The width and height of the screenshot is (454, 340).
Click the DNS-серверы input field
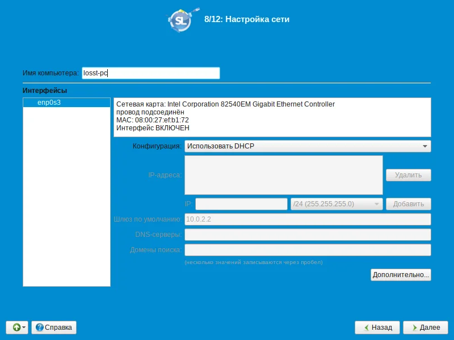308,235
